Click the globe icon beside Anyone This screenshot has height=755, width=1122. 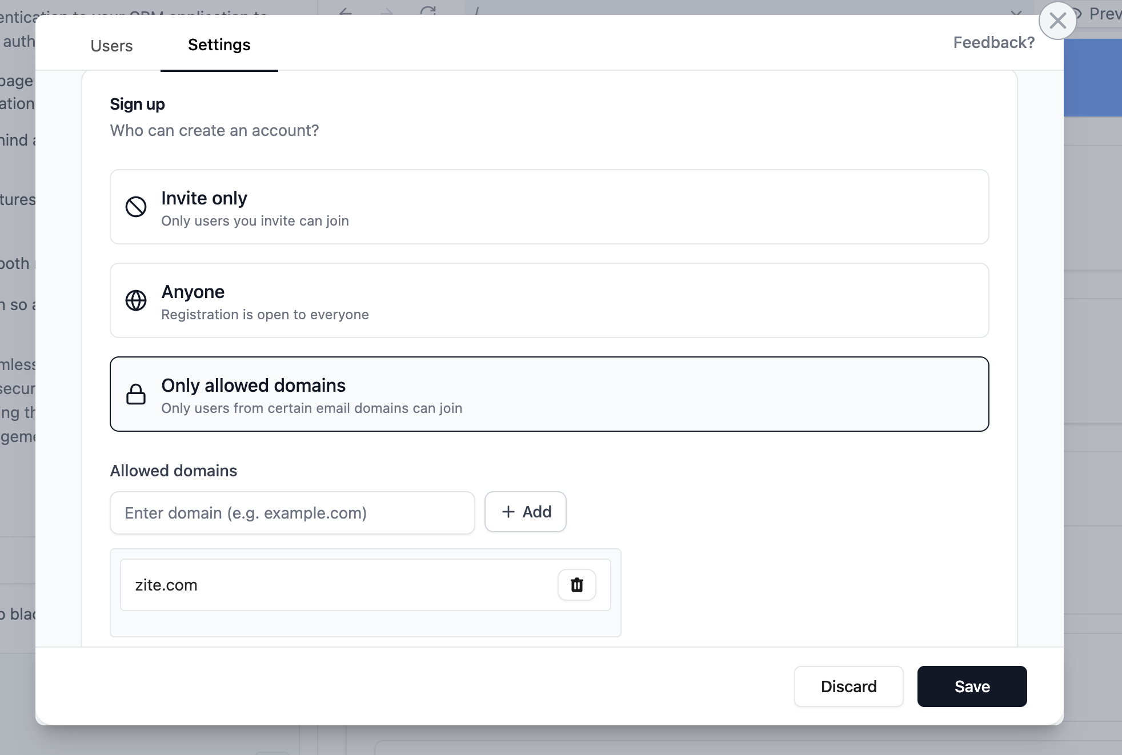(136, 300)
